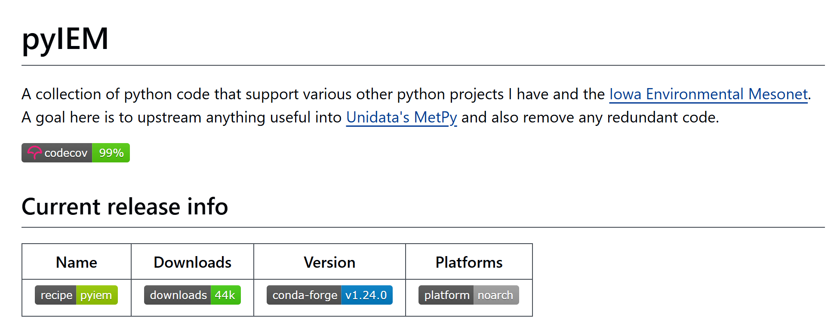Image resolution: width=837 pixels, height=333 pixels.
Task: Click the pyIEM page heading
Action: point(65,39)
